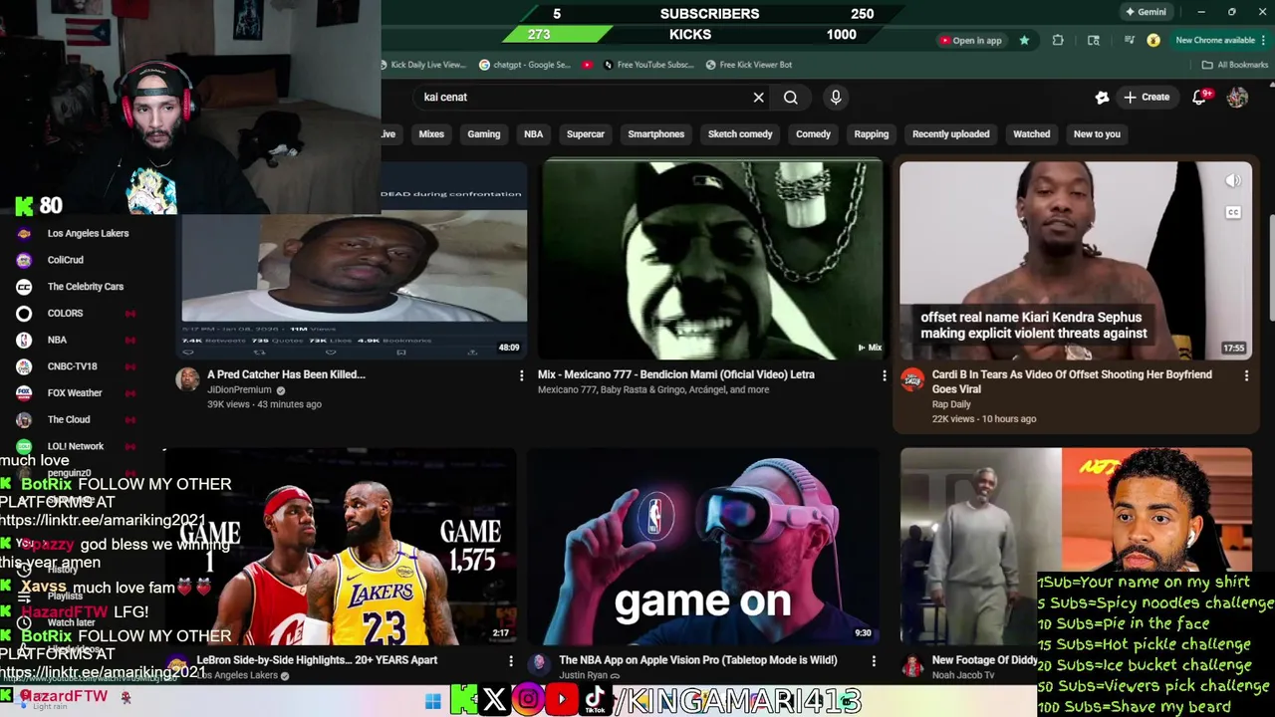The image size is (1275, 717).
Task: Open the LOL! Network subscription channel
Action: 76,446
